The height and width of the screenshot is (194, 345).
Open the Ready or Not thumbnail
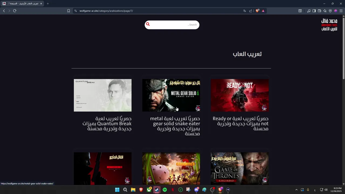coord(240,95)
